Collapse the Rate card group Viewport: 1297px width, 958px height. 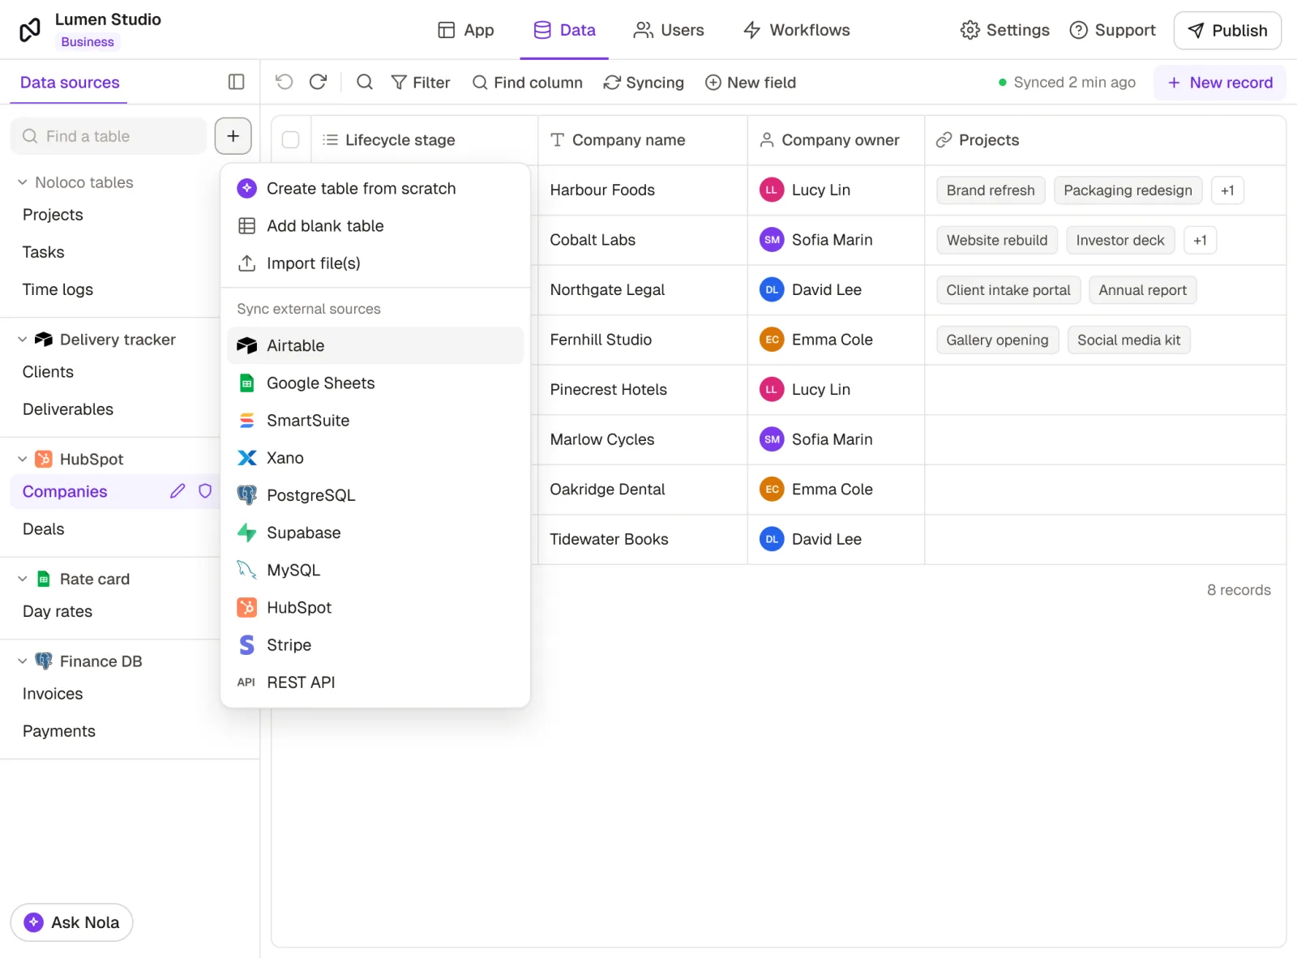pos(23,579)
